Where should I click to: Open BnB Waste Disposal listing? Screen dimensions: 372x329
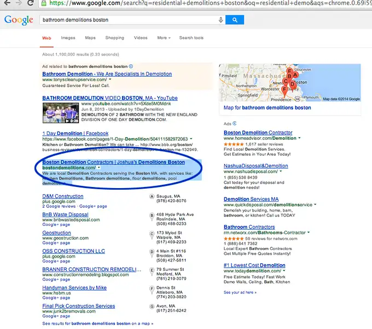(x=65, y=214)
